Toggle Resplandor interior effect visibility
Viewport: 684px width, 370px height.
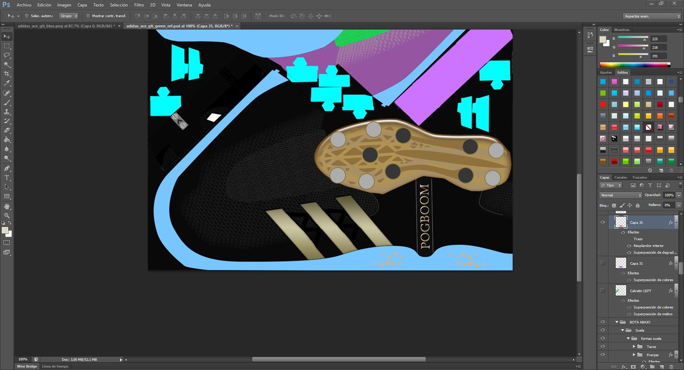tap(630, 246)
